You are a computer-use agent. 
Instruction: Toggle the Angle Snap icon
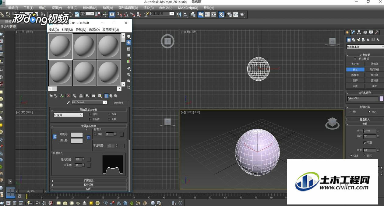click(126, 14)
